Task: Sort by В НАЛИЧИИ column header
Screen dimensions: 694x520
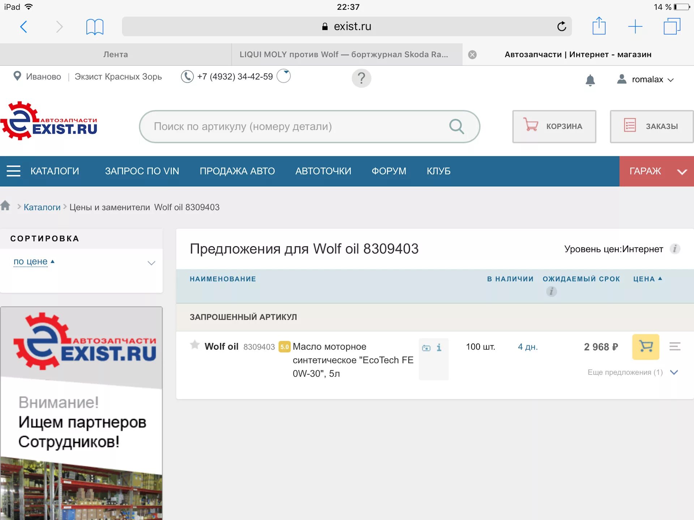Action: click(510, 279)
